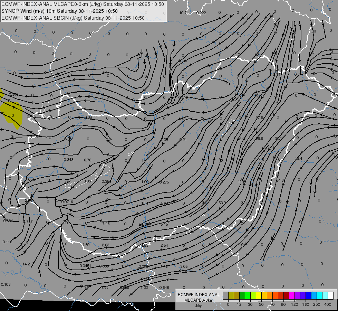Click the pure blue legend swatch
Image resolution: width=338 pixels, height=311 pixels.
coord(309,295)
